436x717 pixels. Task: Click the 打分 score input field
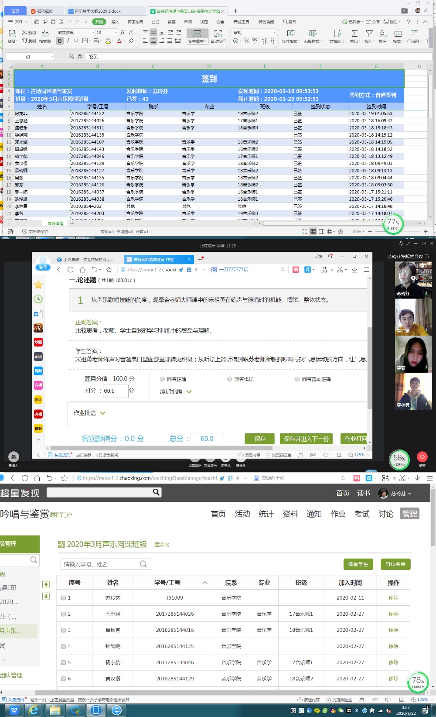(115, 391)
